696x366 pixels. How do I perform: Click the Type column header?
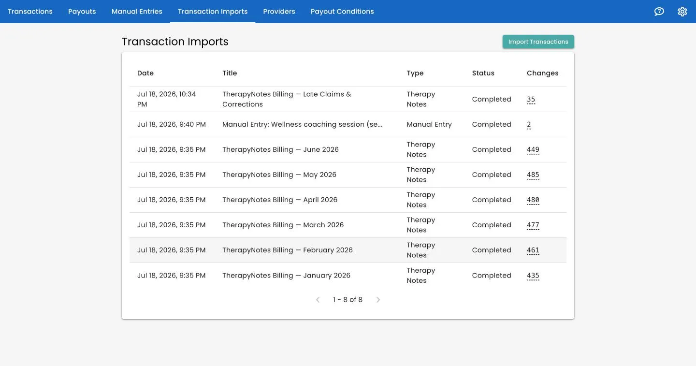[x=415, y=73]
